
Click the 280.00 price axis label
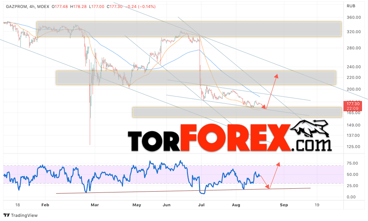pyautogui.click(x=353, y=48)
